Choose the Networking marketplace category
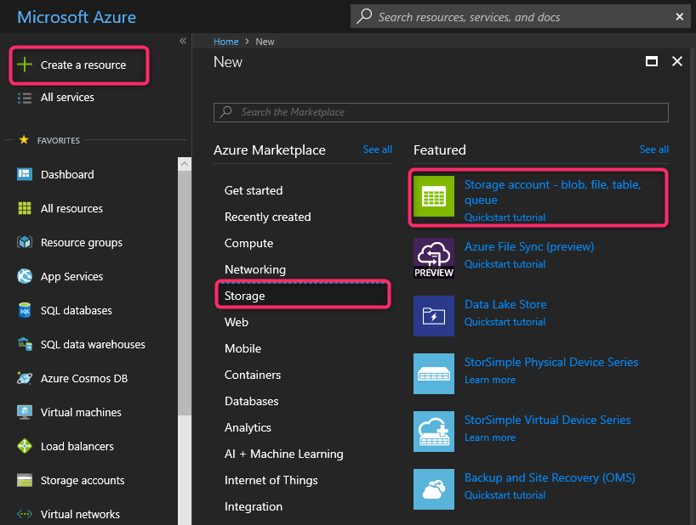The height and width of the screenshot is (525, 696). [254, 269]
